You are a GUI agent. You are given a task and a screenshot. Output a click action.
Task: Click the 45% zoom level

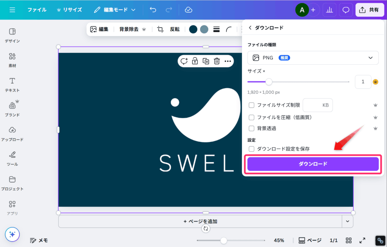pos(279,240)
